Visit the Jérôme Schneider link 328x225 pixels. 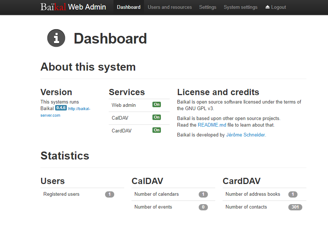coord(246,135)
